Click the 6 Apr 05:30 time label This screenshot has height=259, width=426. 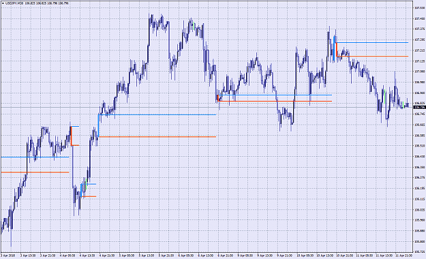click(186, 256)
